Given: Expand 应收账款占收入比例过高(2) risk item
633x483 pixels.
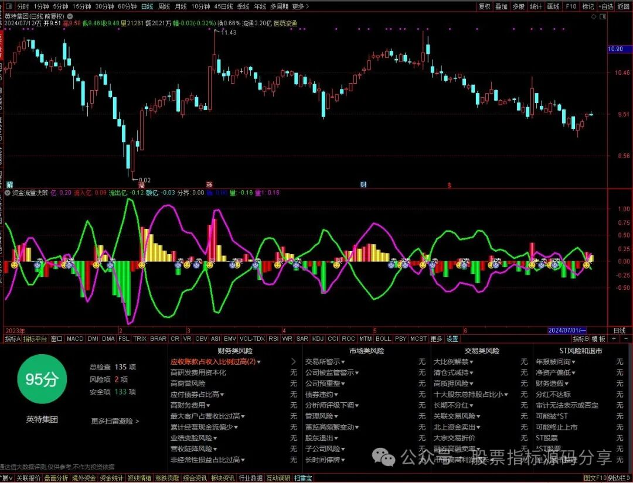Looking at the screenshot, I should pos(216,362).
